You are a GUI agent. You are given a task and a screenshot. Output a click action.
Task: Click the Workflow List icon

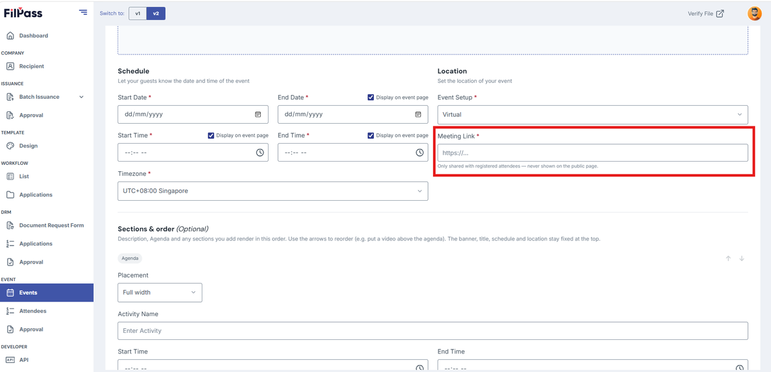point(10,176)
